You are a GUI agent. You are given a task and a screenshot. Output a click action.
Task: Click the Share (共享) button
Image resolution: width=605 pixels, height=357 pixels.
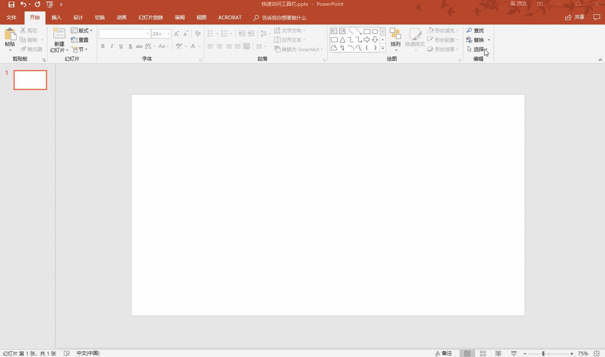575,17
